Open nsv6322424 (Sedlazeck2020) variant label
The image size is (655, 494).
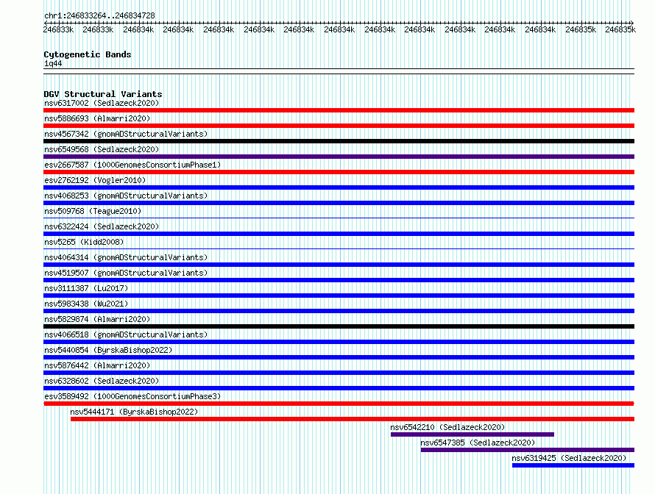point(102,226)
